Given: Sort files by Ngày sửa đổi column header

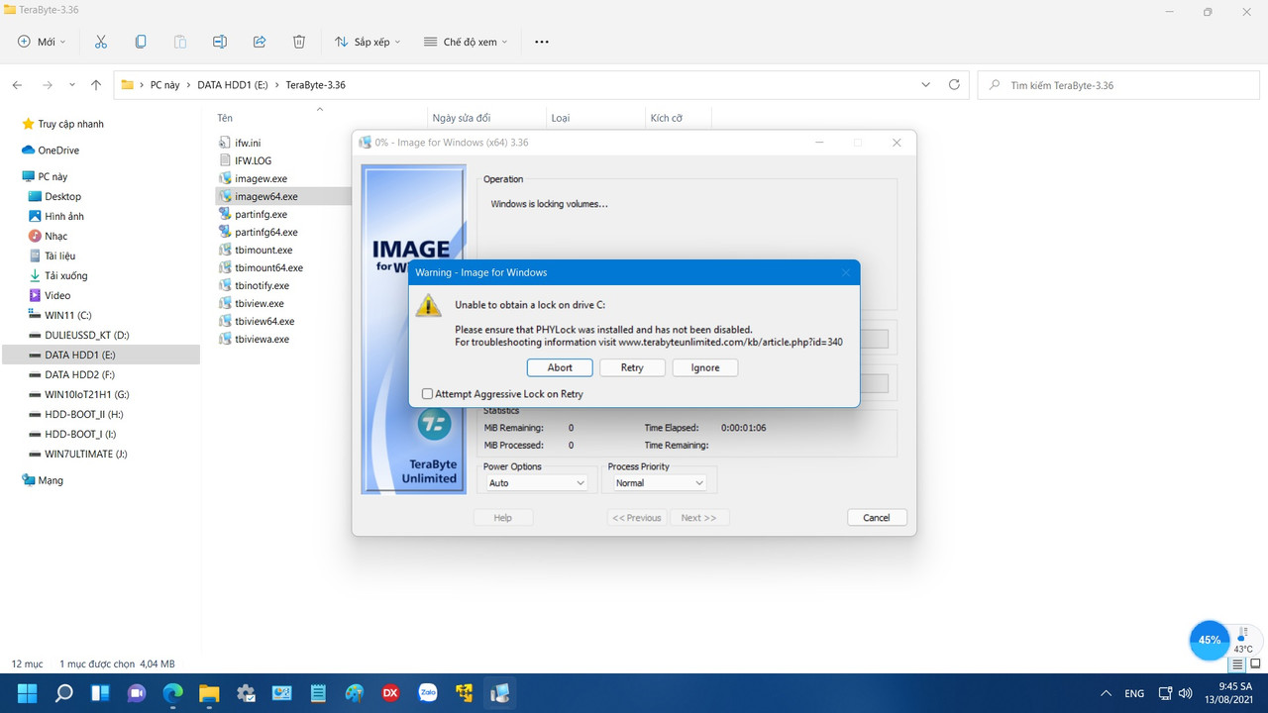Looking at the screenshot, I should [462, 118].
